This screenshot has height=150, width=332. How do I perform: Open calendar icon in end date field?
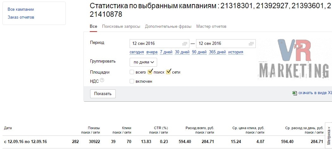coord(251,44)
